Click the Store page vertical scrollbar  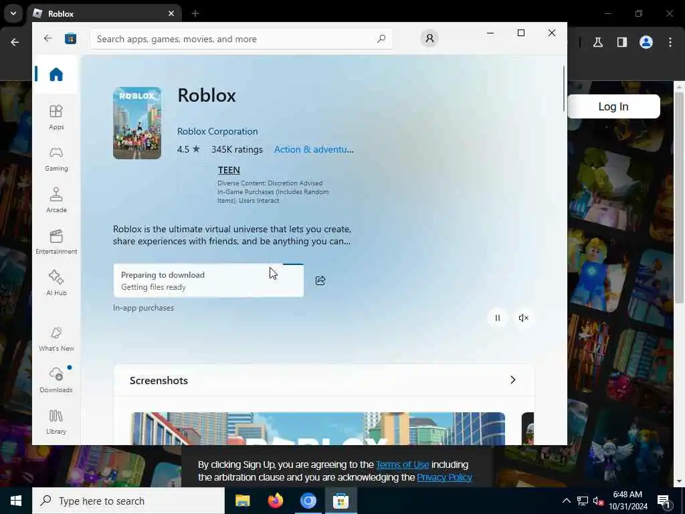563,88
